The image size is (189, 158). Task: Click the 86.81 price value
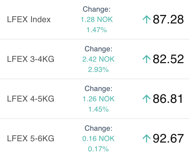pyautogui.click(x=168, y=99)
